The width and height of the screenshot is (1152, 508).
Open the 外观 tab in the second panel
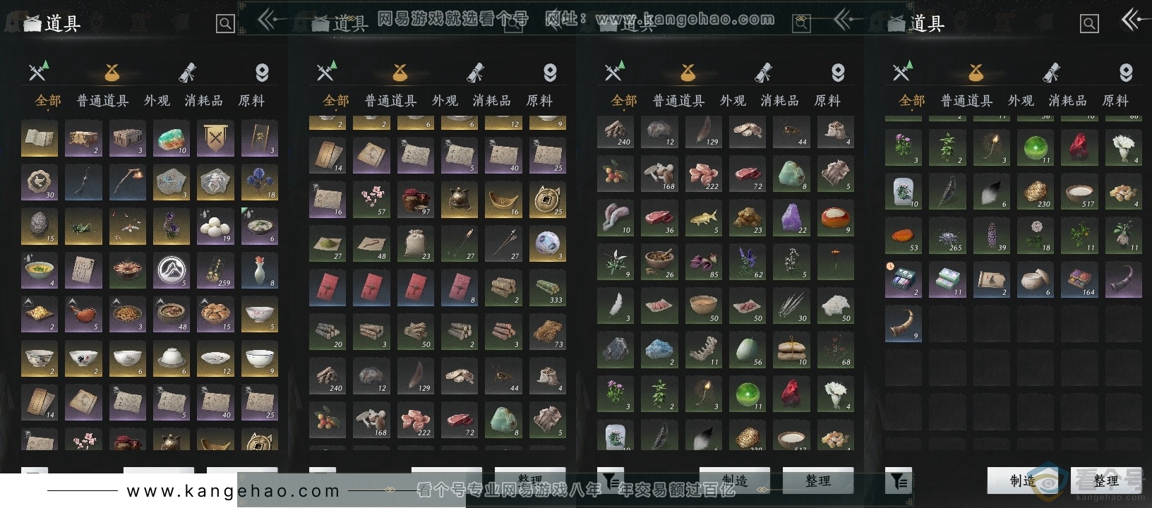[x=445, y=101]
